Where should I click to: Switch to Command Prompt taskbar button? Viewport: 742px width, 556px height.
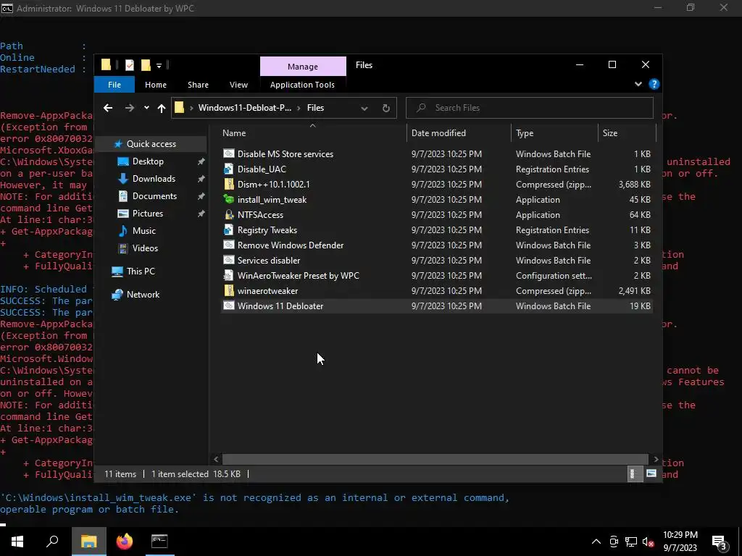[159, 542]
